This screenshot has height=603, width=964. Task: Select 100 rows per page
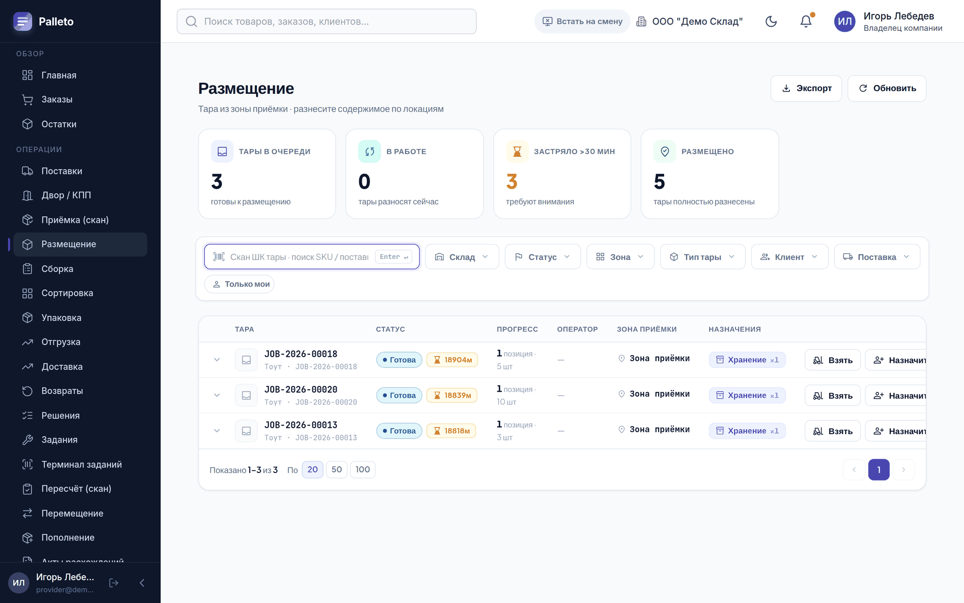(x=362, y=469)
